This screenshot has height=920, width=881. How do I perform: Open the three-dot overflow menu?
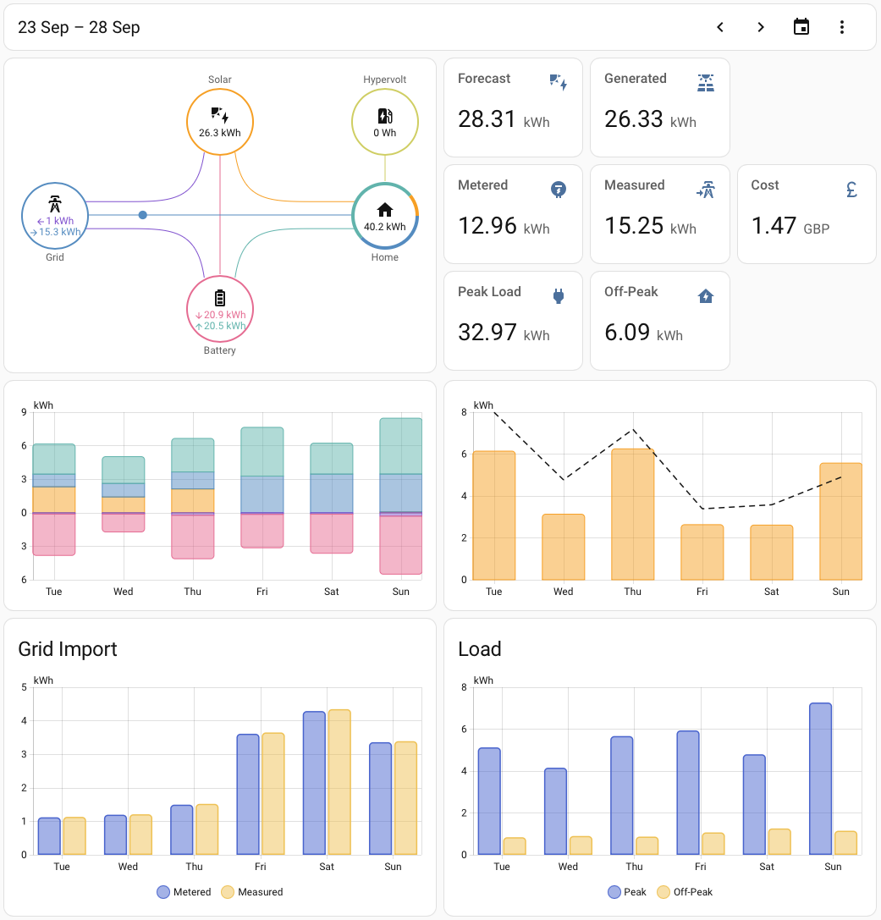(x=841, y=27)
